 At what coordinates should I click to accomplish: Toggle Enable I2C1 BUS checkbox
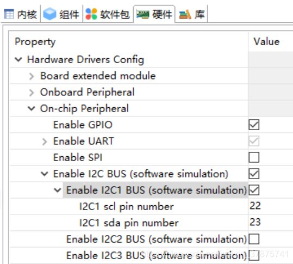click(254, 190)
